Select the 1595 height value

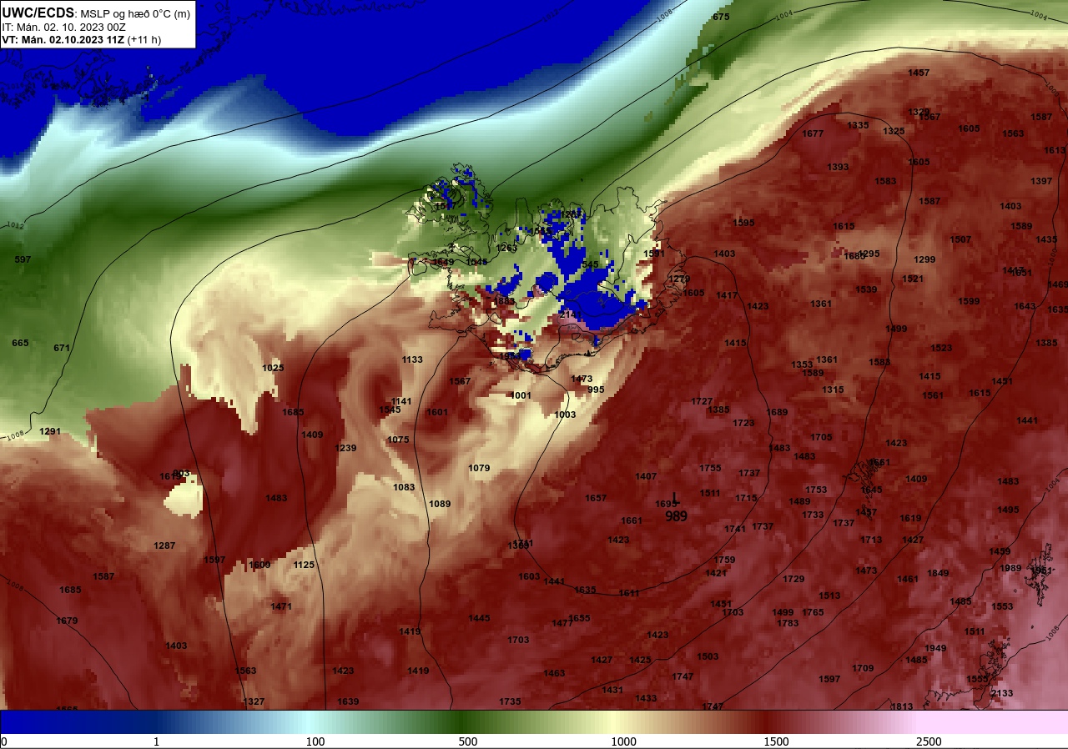743,223
